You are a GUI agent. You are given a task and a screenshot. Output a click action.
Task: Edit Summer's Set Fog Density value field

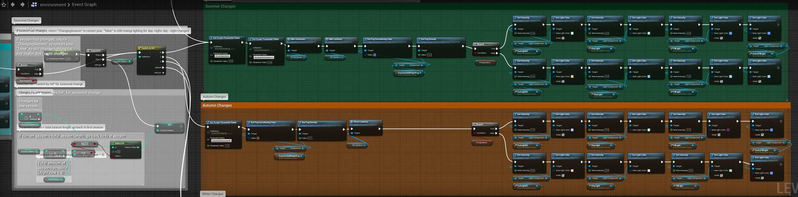(x=429, y=55)
